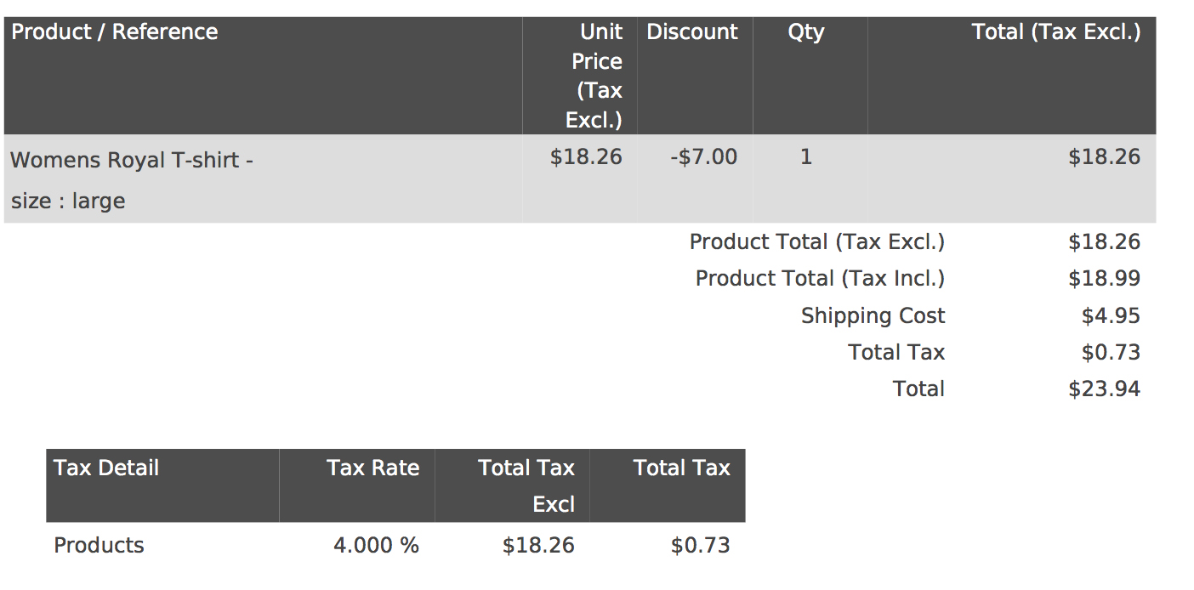The width and height of the screenshot is (1194, 590).
Task: Click the Product / Reference column header
Action: tap(115, 32)
